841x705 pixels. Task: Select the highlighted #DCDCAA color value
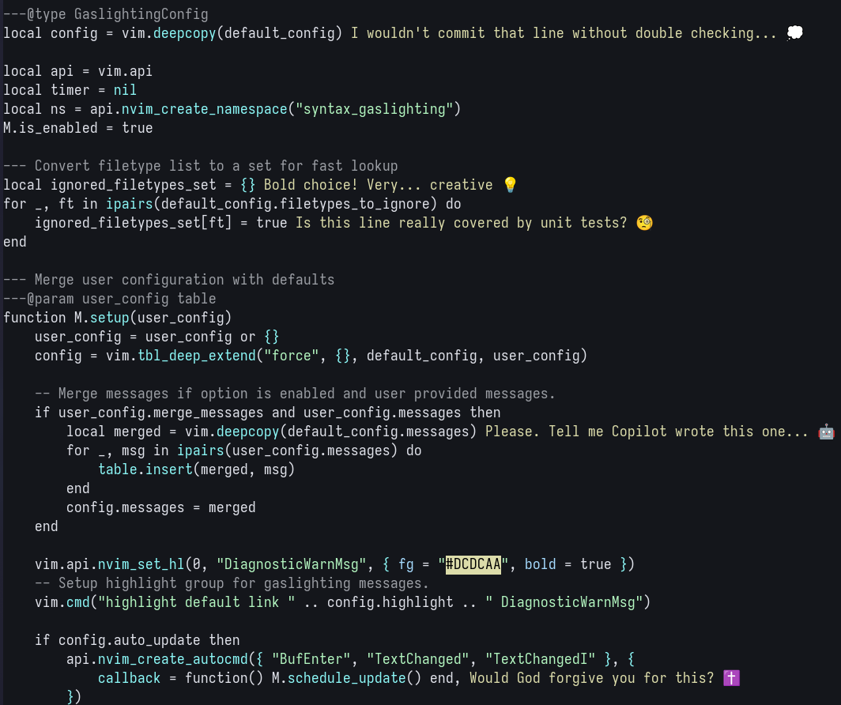[473, 564]
